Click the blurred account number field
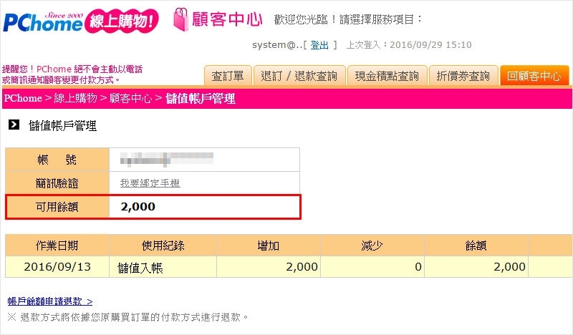573x335 pixels. point(168,159)
